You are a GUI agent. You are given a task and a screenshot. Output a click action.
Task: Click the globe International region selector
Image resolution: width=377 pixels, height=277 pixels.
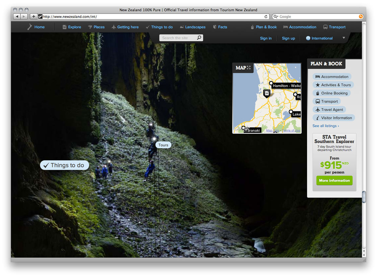tap(319, 38)
